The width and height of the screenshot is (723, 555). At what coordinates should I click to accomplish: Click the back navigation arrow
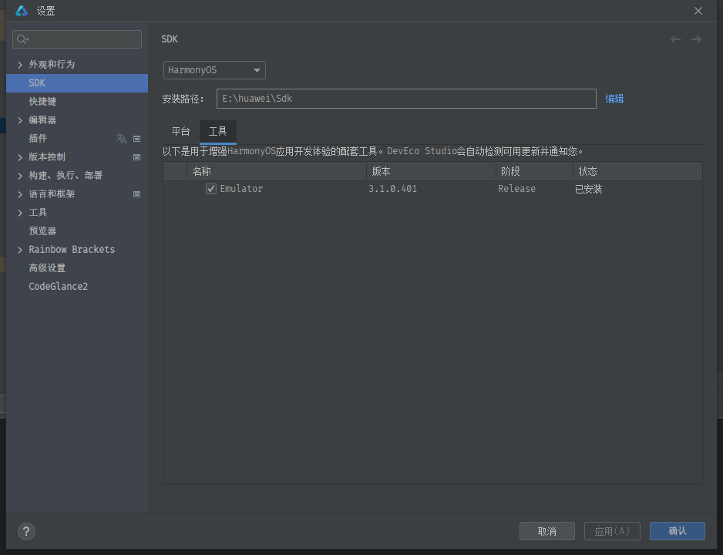point(675,39)
